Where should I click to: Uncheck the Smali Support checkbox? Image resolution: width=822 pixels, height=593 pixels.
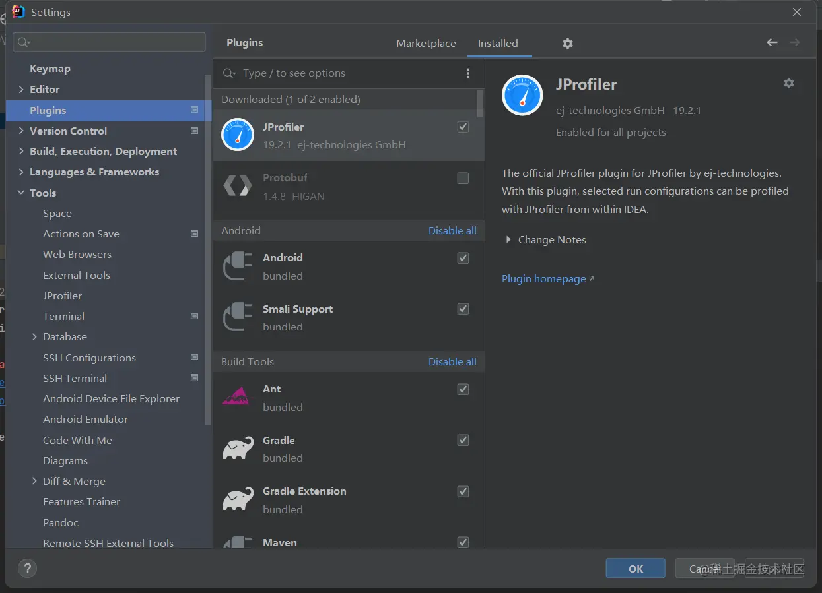(463, 309)
